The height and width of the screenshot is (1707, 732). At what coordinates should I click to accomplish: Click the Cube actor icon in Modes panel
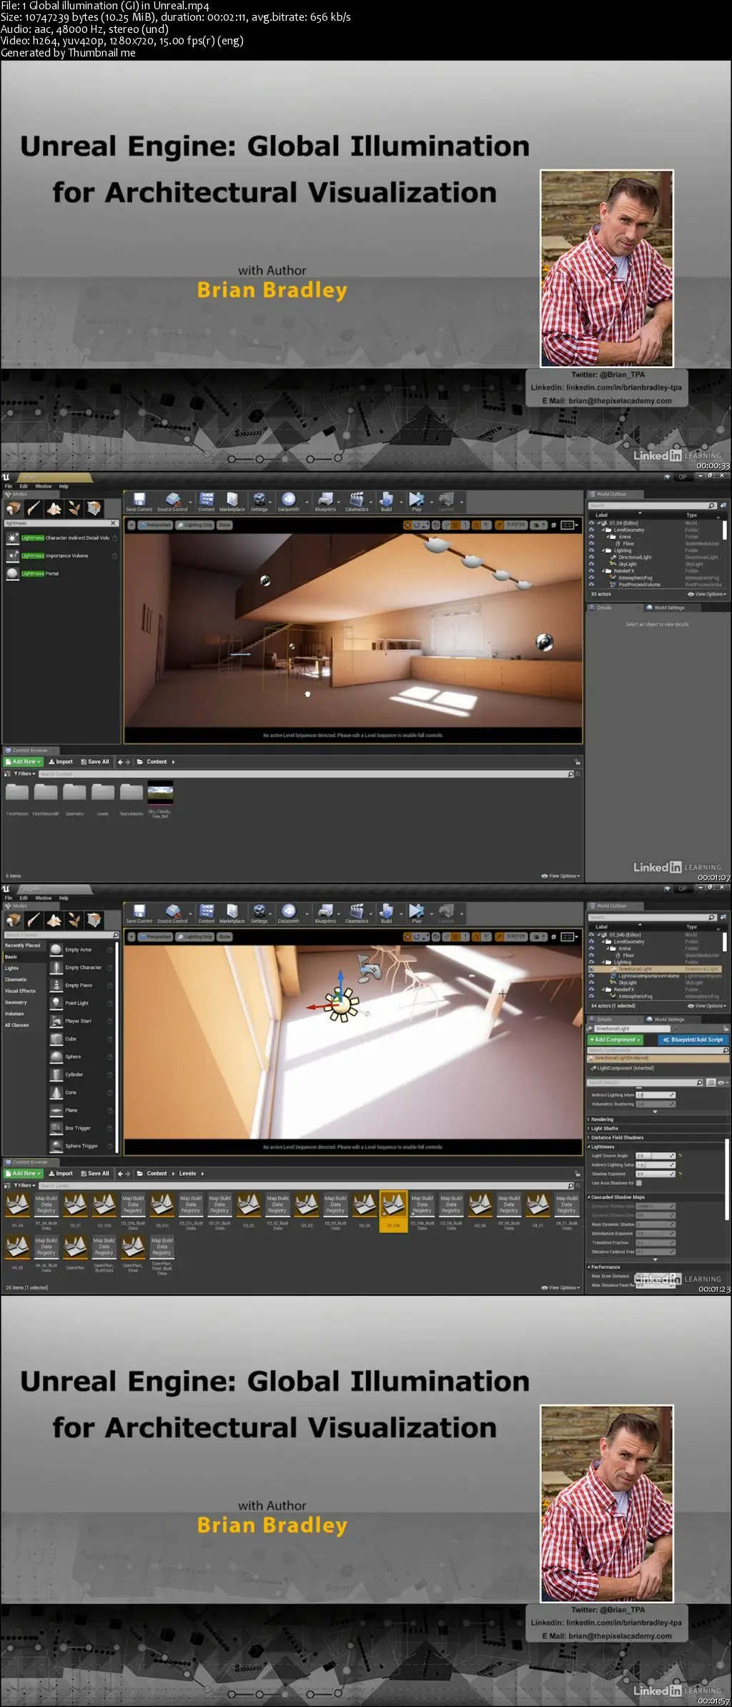coord(56,1039)
